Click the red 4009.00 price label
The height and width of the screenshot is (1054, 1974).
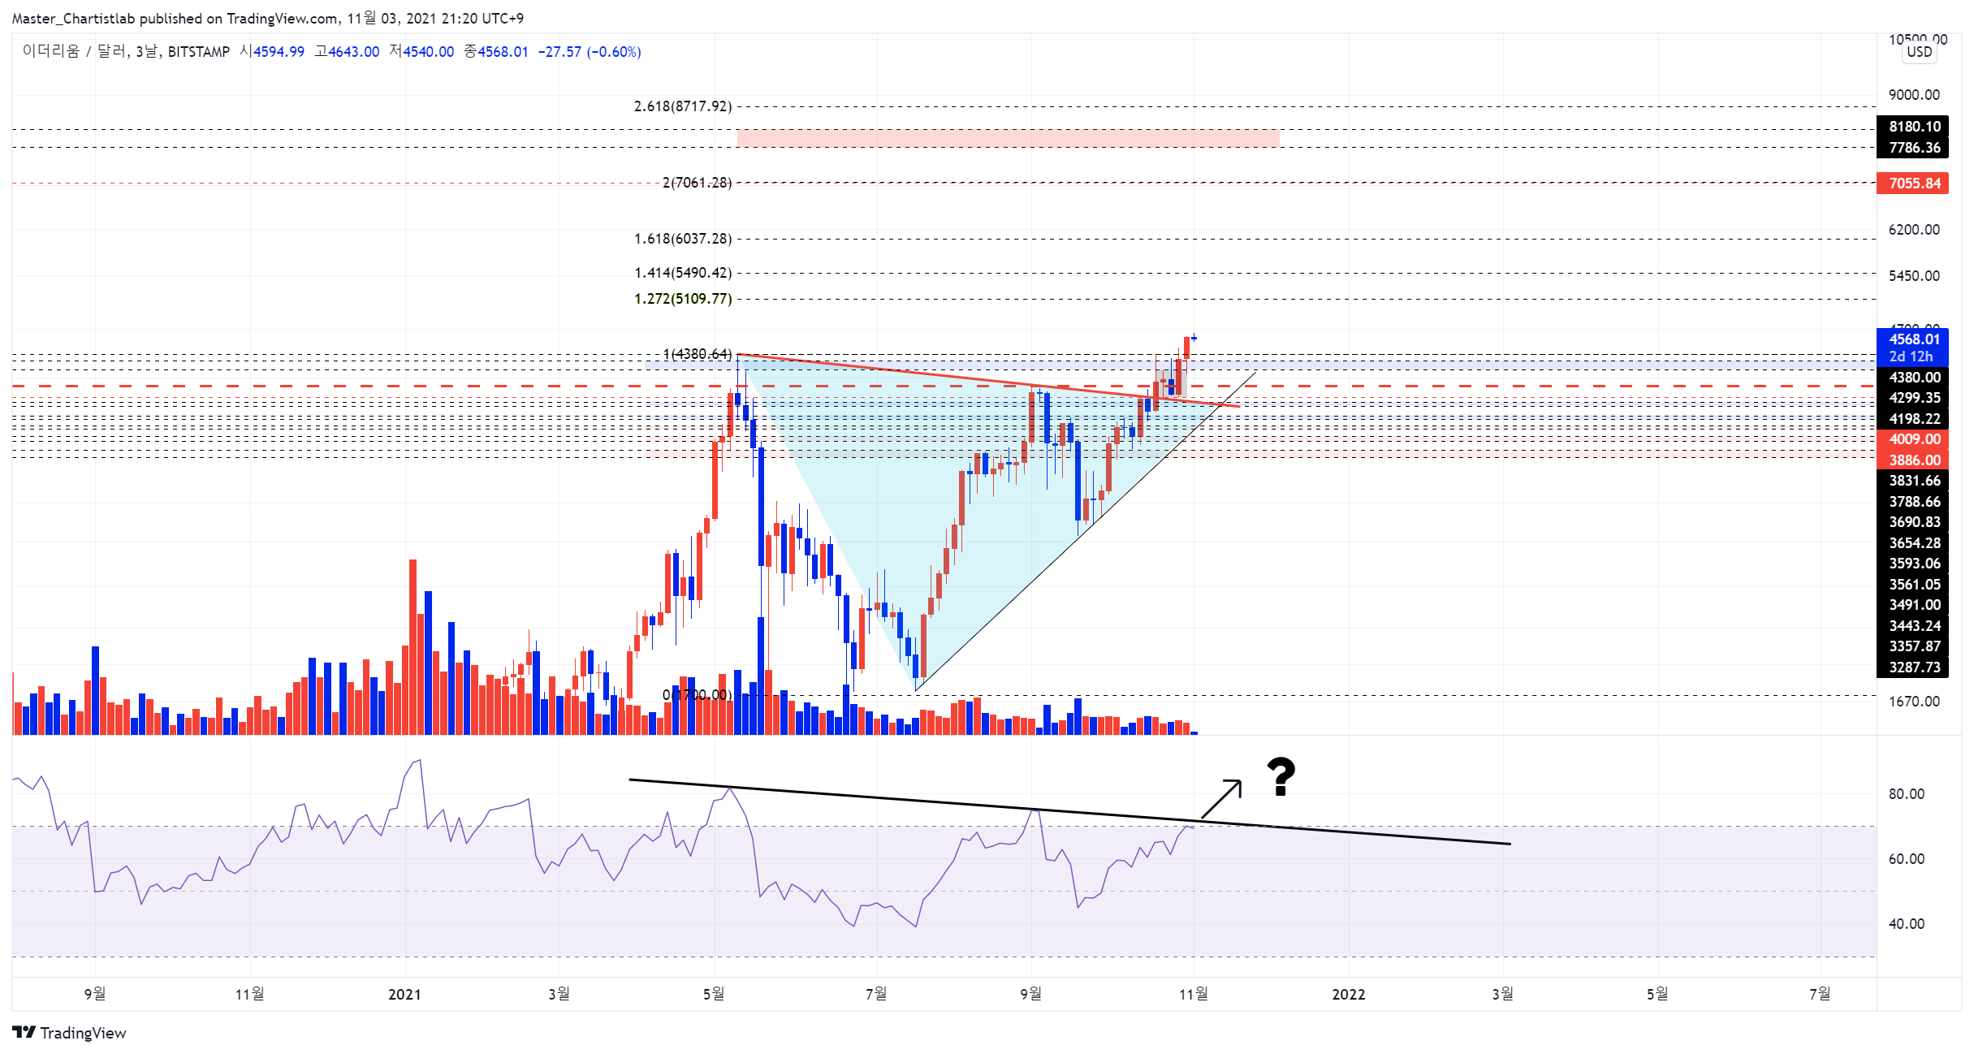pyautogui.click(x=1913, y=439)
